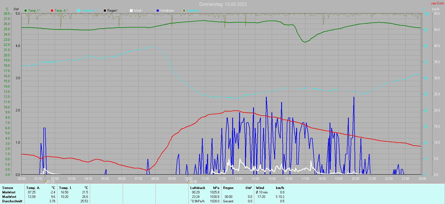
Task: Click the green Temp. I. legend square
Action: pos(26,11)
